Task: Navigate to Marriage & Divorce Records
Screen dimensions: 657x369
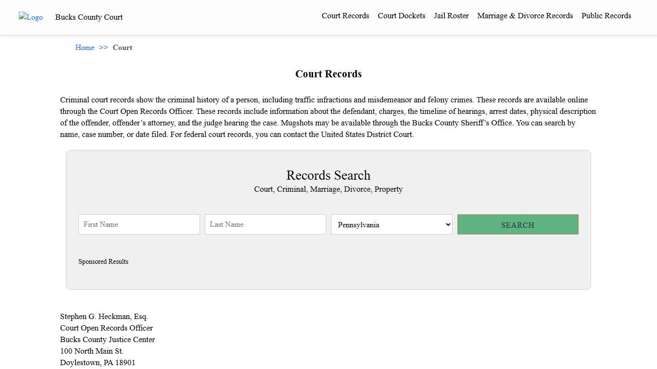Action: click(x=525, y=15)
